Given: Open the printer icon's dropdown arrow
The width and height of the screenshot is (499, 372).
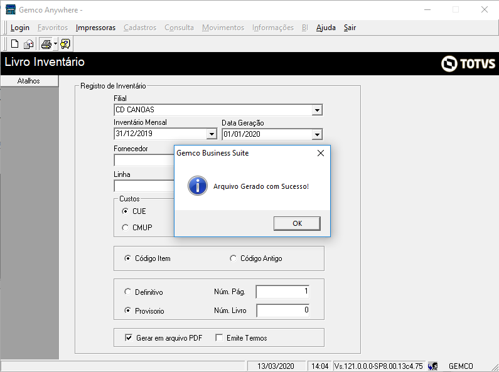Looking at the screenshot, I should 55,44.
